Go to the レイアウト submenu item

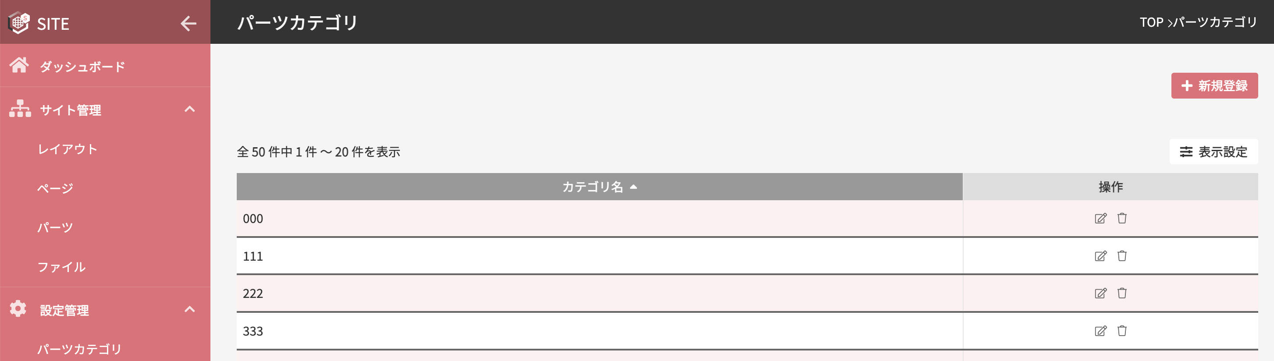[x=68, y=149]
